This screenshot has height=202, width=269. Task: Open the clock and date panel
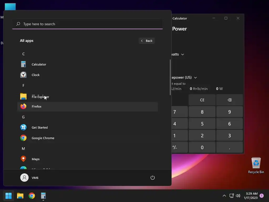251,196
